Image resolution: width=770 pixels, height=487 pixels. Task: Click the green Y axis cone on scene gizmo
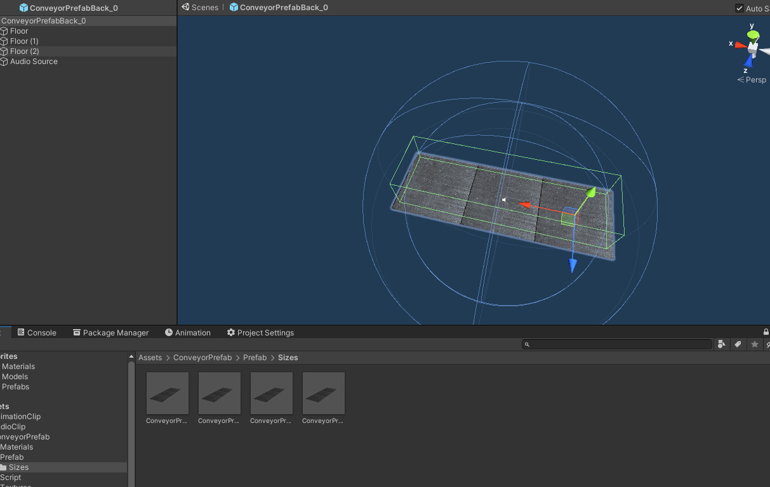pyautogui.click(x=753, y=34)
